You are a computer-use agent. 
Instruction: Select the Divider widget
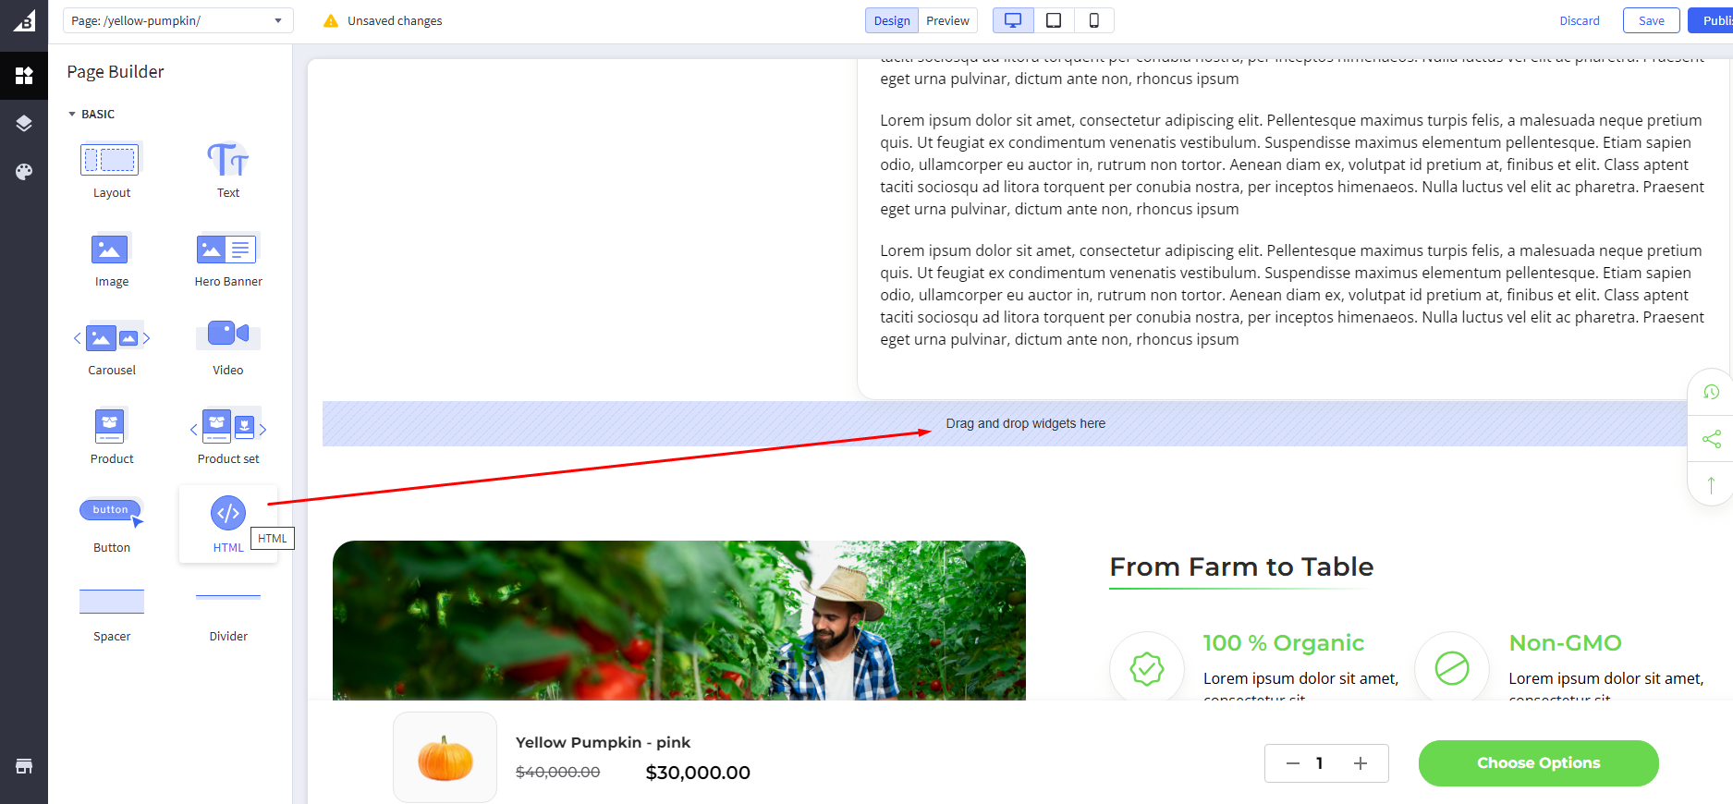228,615
